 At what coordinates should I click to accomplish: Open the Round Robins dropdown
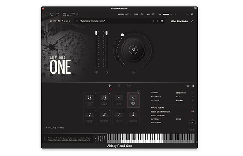(184, 108)
